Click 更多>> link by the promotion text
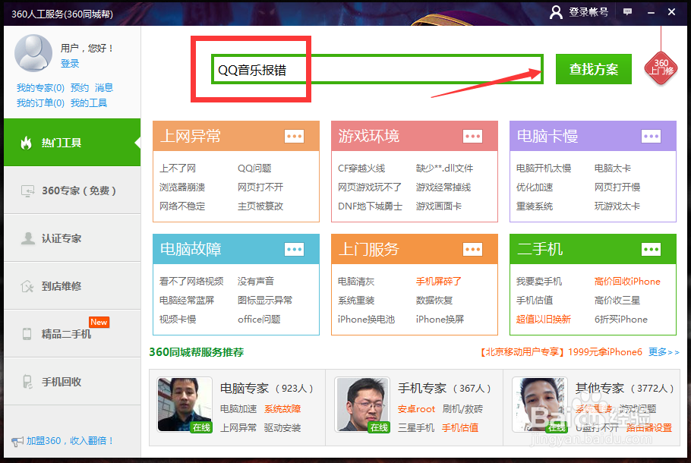Viewport: 691px width, 463px height. (x=664, y=352)
